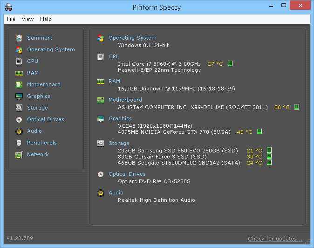The image size is (314, 248).
Task: Click the GeForce GTX 770 temperature indicator
Action: [x=259, y=131]
